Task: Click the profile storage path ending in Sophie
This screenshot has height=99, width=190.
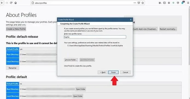Action: coord(95,46)
